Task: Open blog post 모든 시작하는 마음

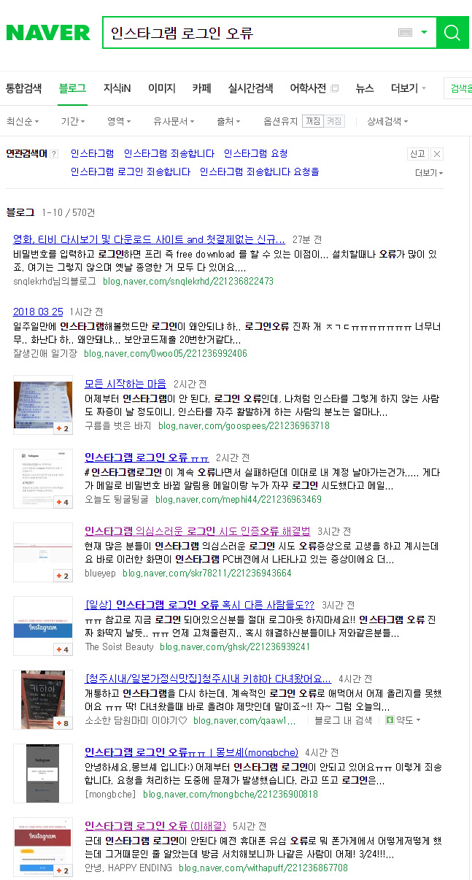Action: click(x=125, y=383)
